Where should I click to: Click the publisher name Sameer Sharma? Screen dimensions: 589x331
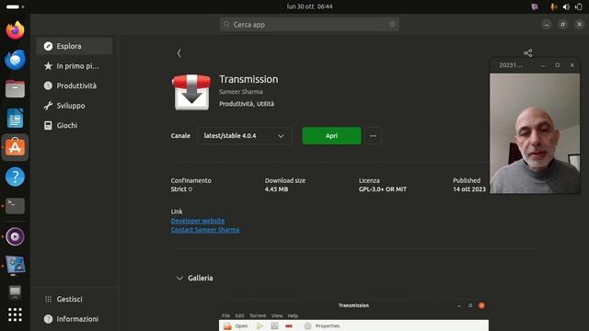[x=241, y=92]
